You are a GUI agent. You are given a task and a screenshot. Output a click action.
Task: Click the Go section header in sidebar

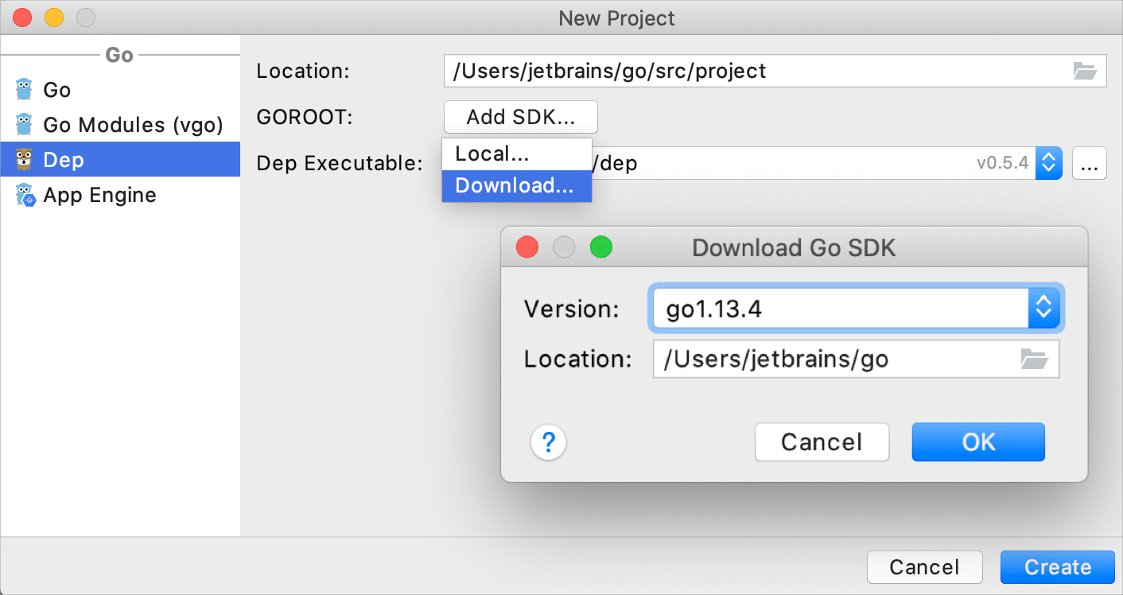point(119,55)
